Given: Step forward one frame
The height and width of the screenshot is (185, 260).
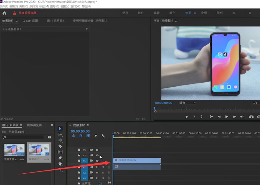Looking at the screenshot, I should click(x=234, y=117).
